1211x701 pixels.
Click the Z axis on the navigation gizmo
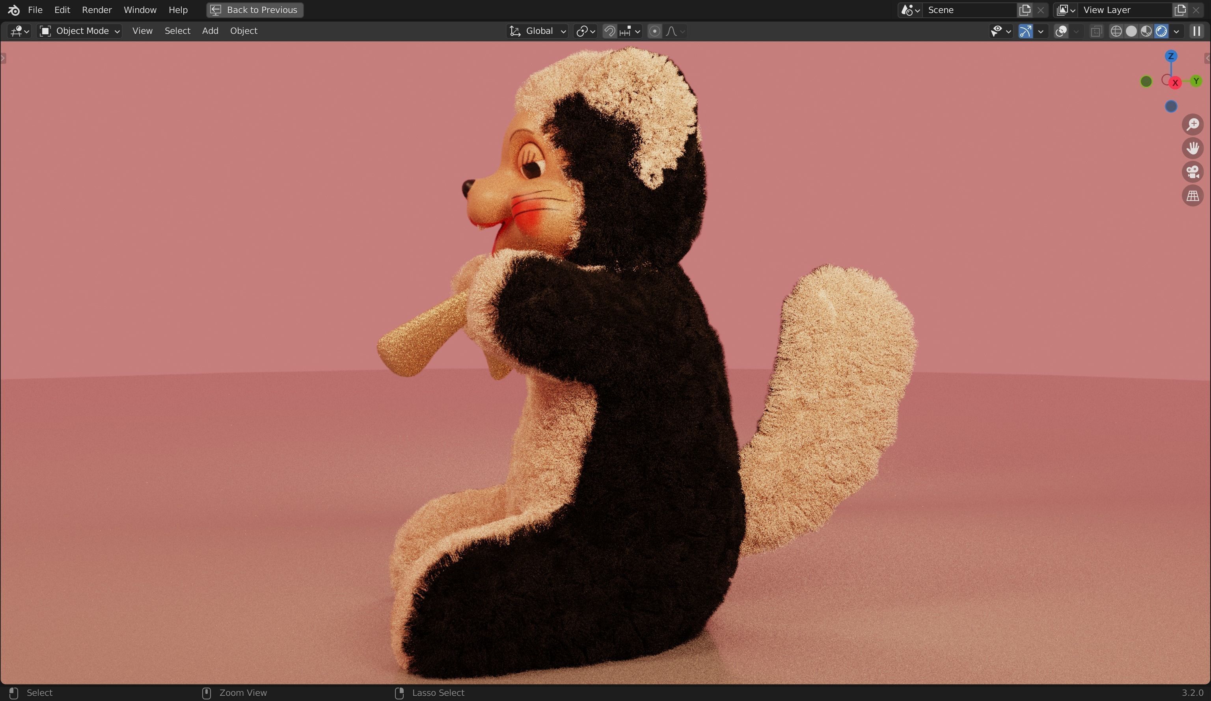click(x=1171, y=56)
